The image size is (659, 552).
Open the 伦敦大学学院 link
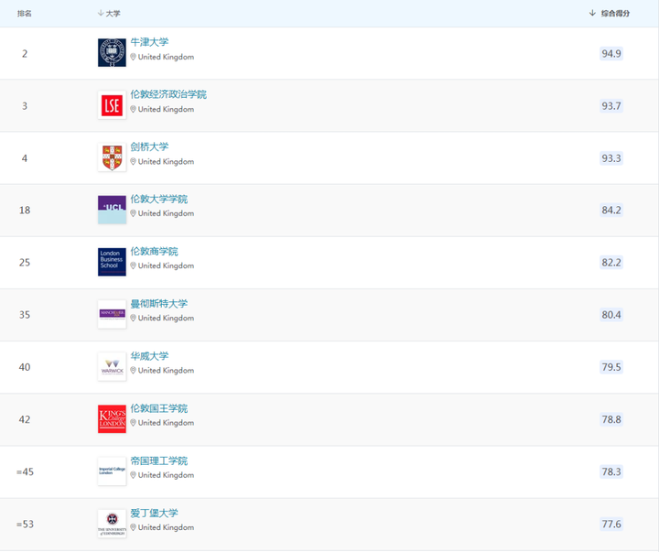159,199
